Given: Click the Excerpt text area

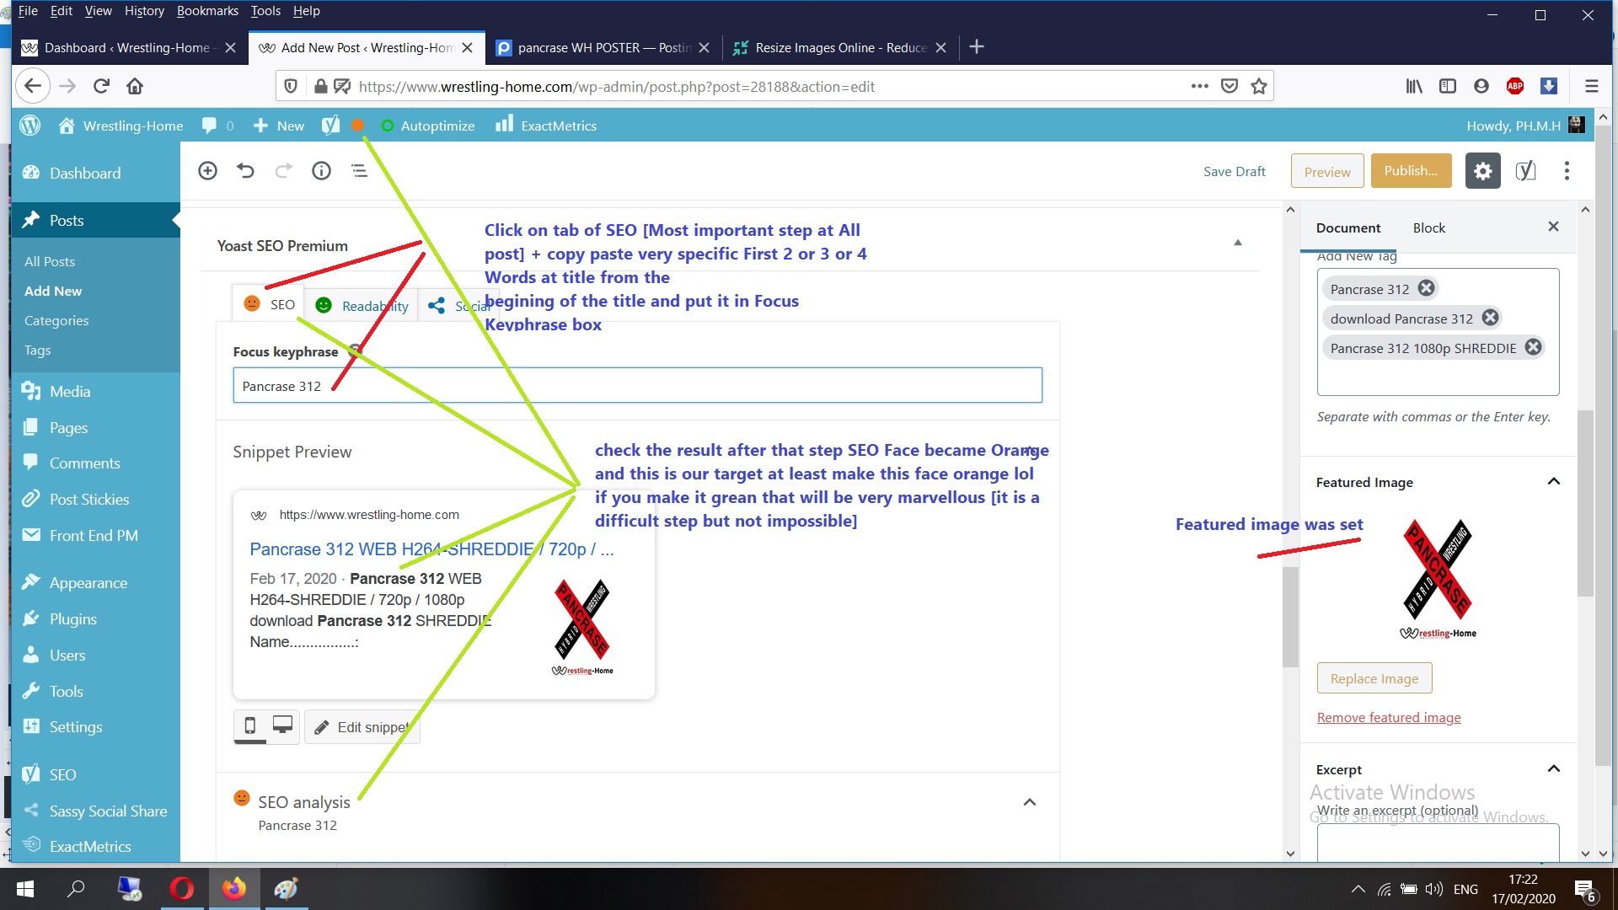Looking at the screenshot, I should pyautogui.click(x=1438, y=843).
